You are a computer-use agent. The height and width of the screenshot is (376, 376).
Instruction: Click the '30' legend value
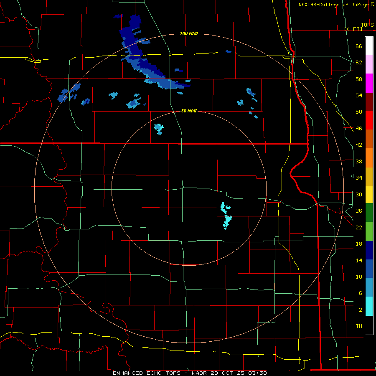click(359, 194)
